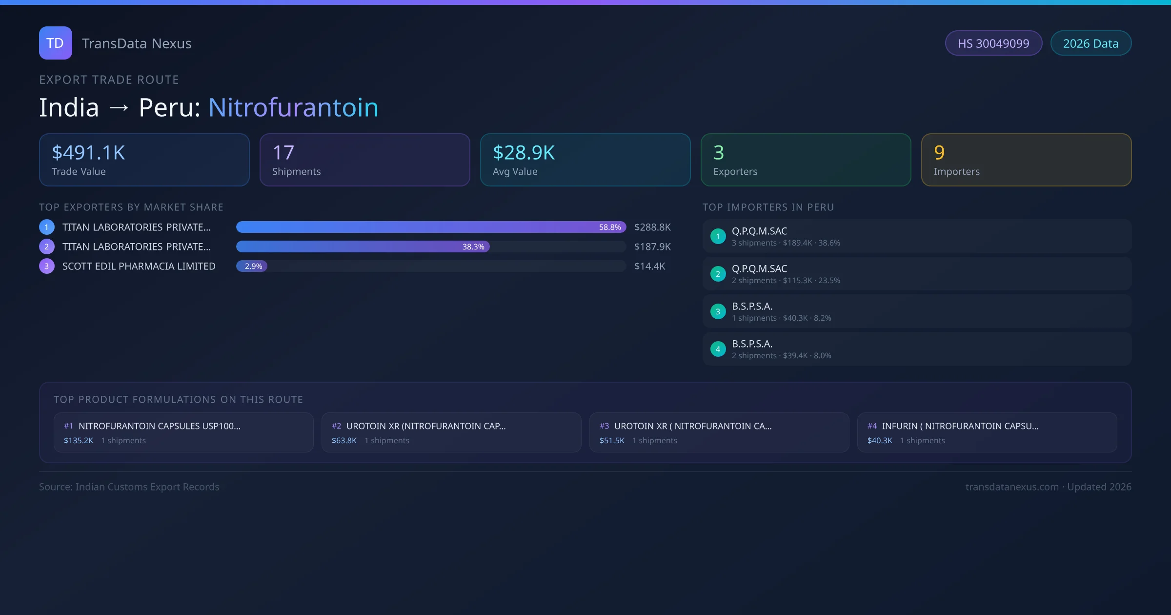Click the 58.8% market share bar
1171x615 pixels.
(431, 227)
